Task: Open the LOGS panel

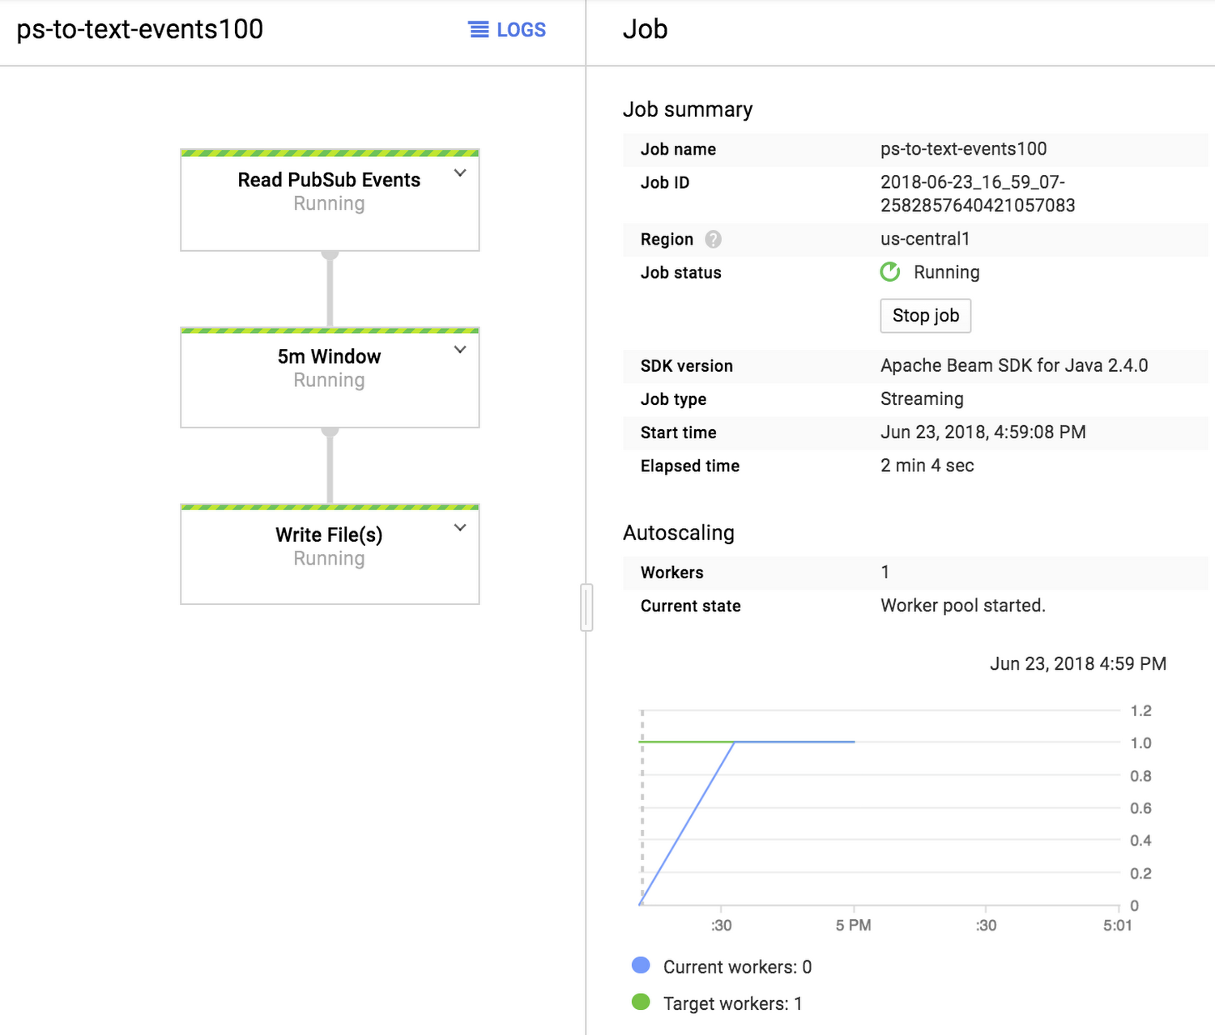Action: 507,30
